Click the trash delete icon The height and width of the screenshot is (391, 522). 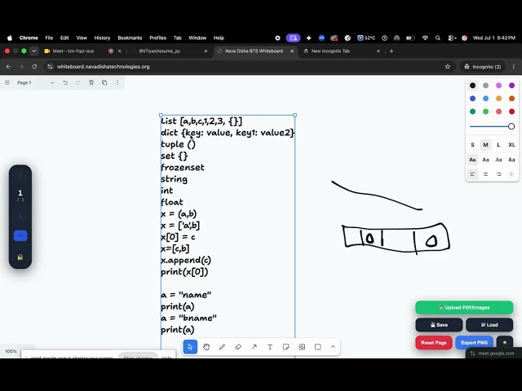click(x=91, y=82)
